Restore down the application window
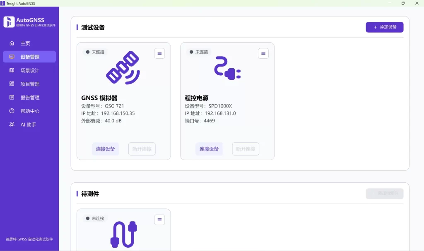This screenshot has height=251, width=424. click(403, 3)
